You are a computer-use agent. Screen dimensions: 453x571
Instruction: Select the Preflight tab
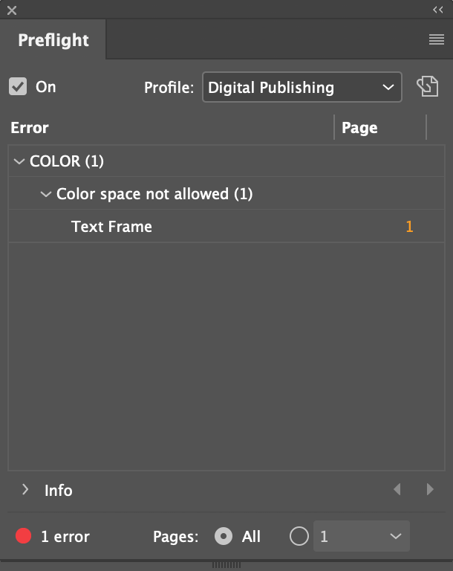click(x=53, y=39)
